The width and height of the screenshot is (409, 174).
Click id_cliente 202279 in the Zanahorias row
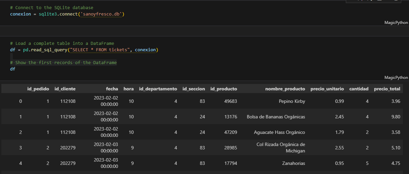[x=68, y=163]
